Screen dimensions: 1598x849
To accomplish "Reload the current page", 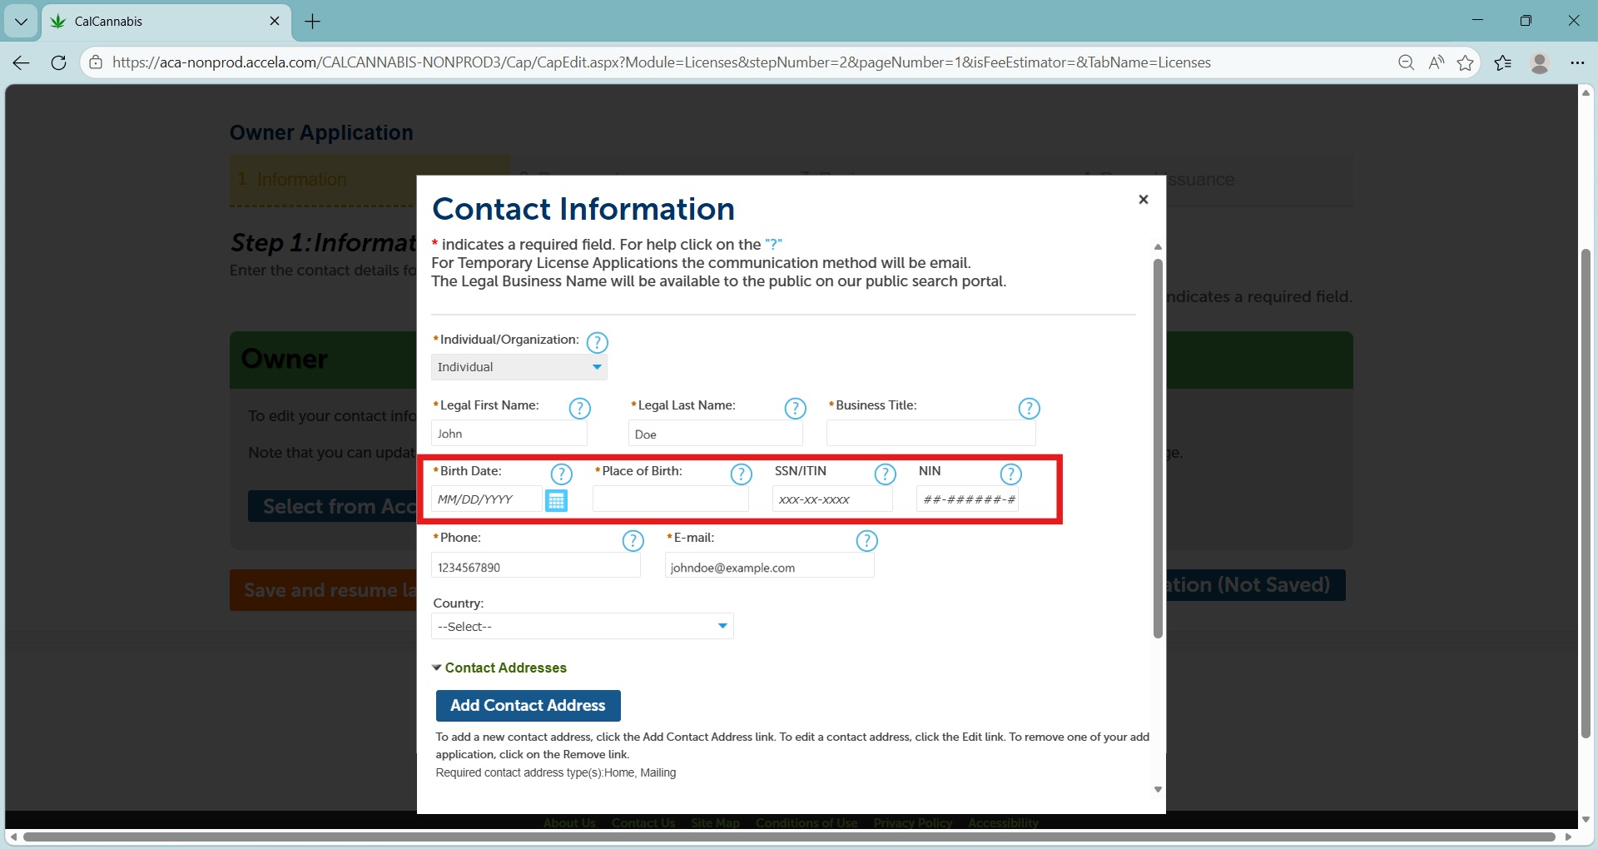I will coord(58,62).
